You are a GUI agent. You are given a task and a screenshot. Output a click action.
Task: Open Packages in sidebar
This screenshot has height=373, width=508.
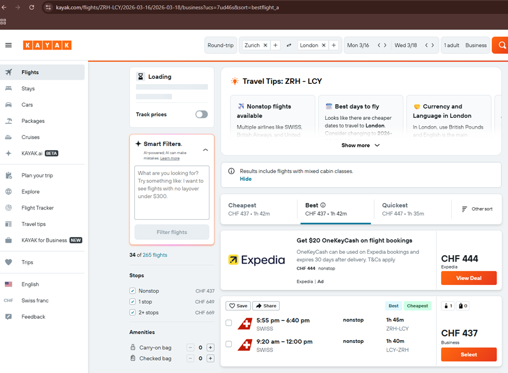[x=42, y=121]
